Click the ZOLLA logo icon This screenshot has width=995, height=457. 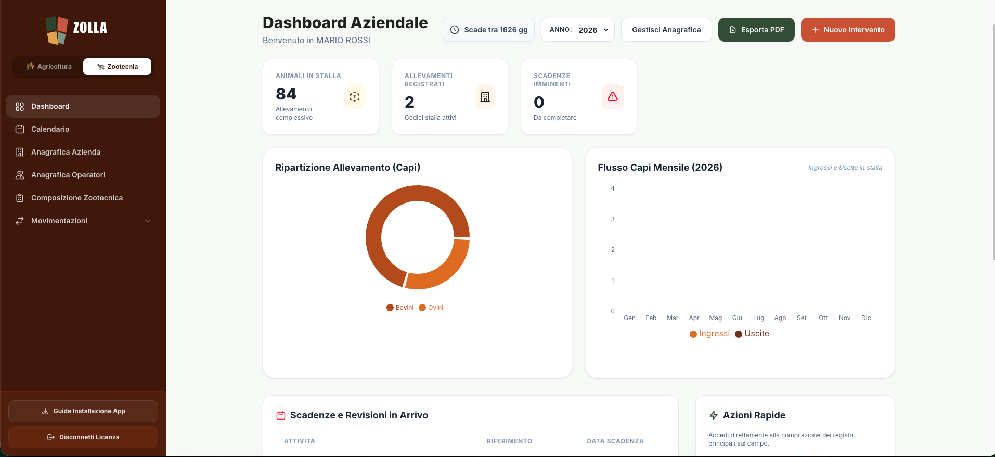click(57, 30)
